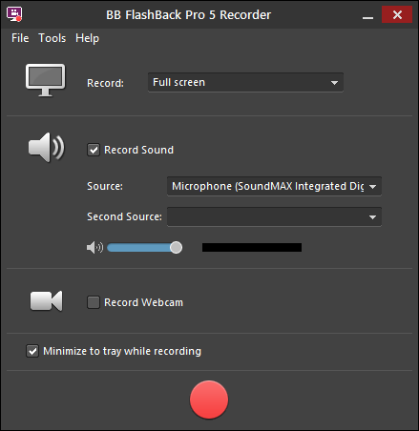This screenshot has width=419, height=431.
Task: Uncheck Minimize to tray while recording
Action: pos(32,351)
